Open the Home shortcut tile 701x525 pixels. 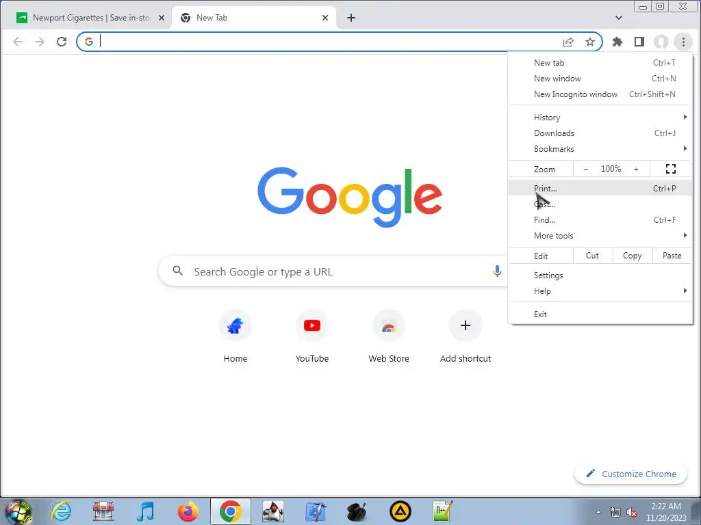(235, 336)
